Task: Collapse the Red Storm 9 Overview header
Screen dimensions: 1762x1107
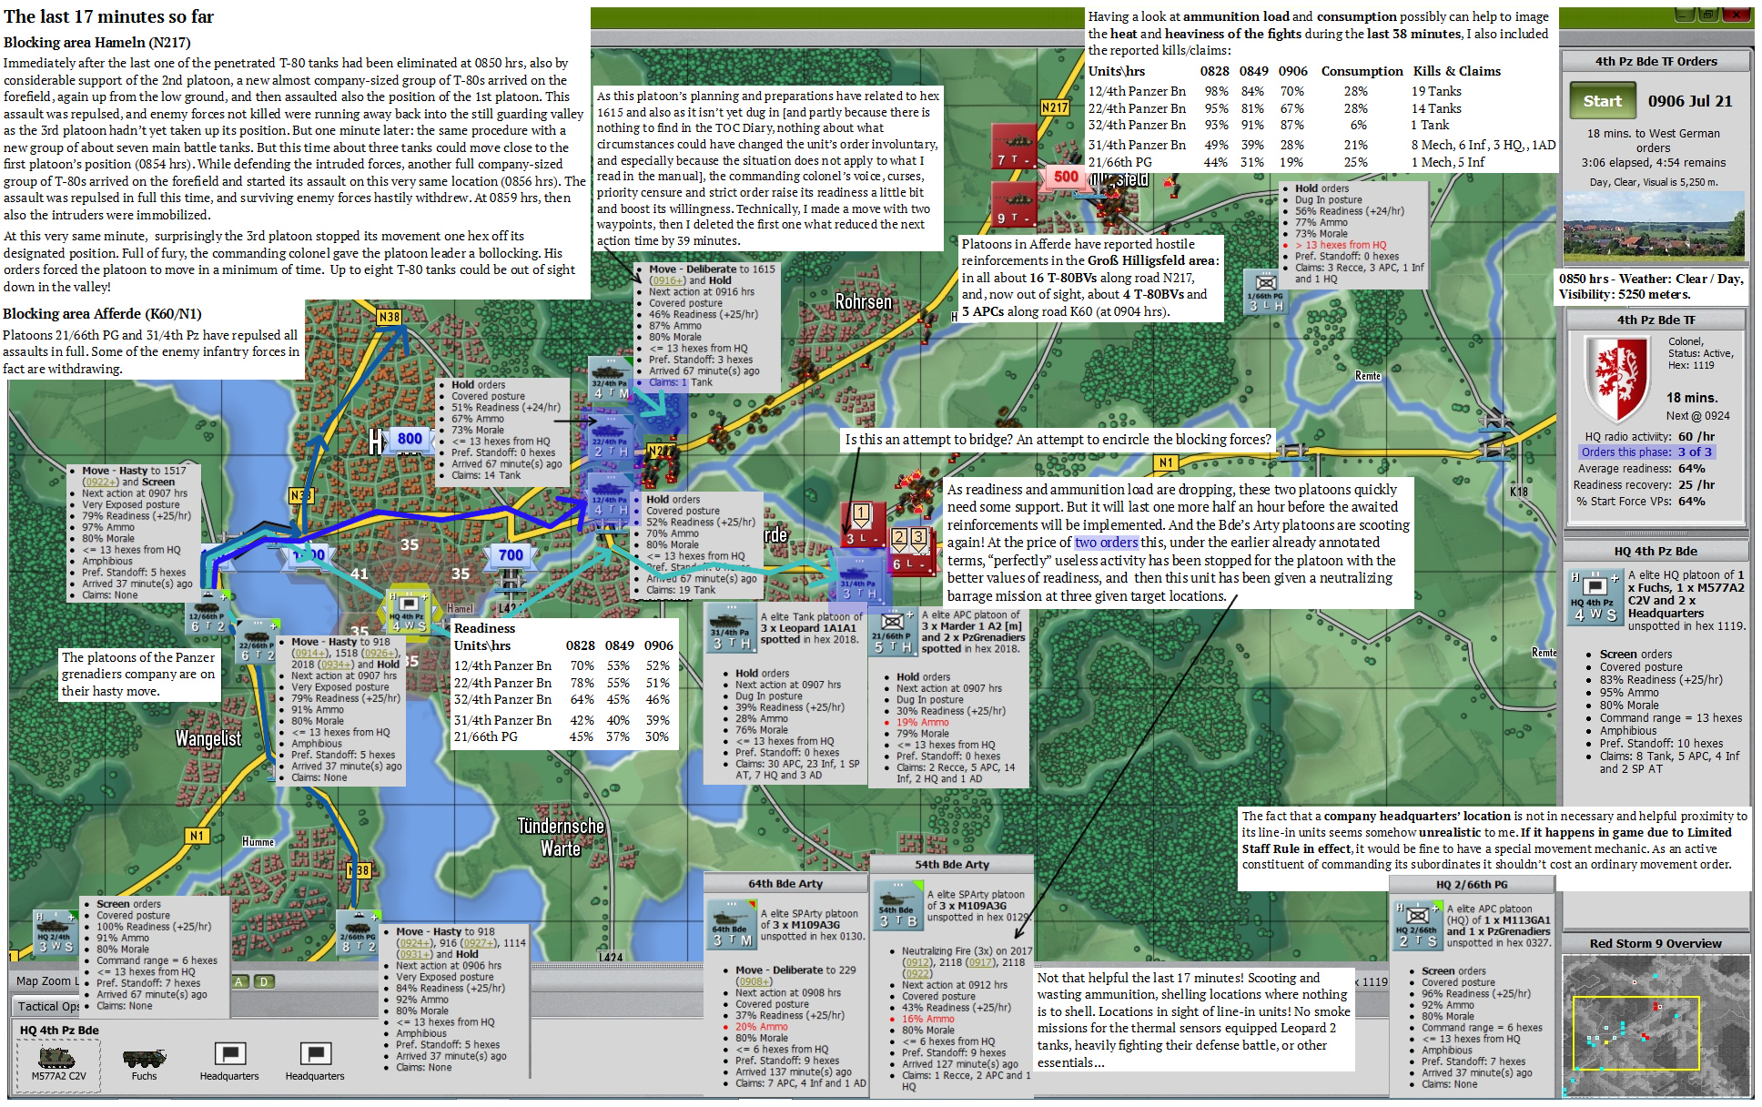Action: (x=1656, y=943)
